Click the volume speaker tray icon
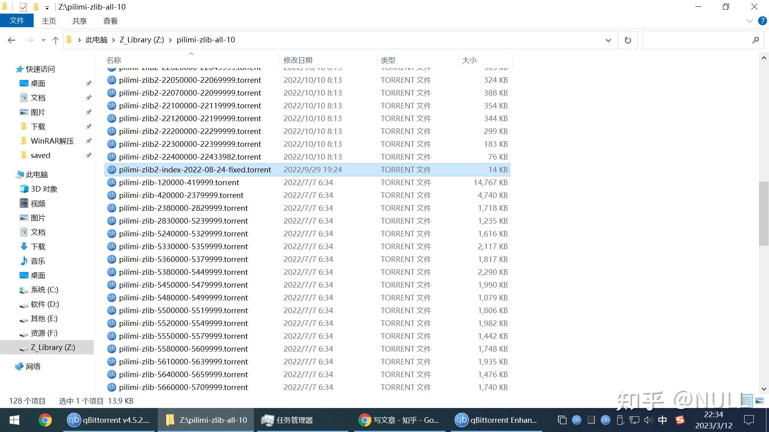The width and height of the screenshot is (769, 432). [648, 420]
